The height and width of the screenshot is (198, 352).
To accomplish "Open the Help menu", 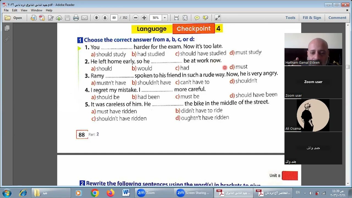I will (x=49, y=10).
